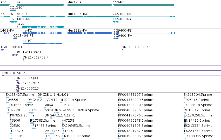
Task: Select CG9400-RB transcript label
Action: coord(122,14)
